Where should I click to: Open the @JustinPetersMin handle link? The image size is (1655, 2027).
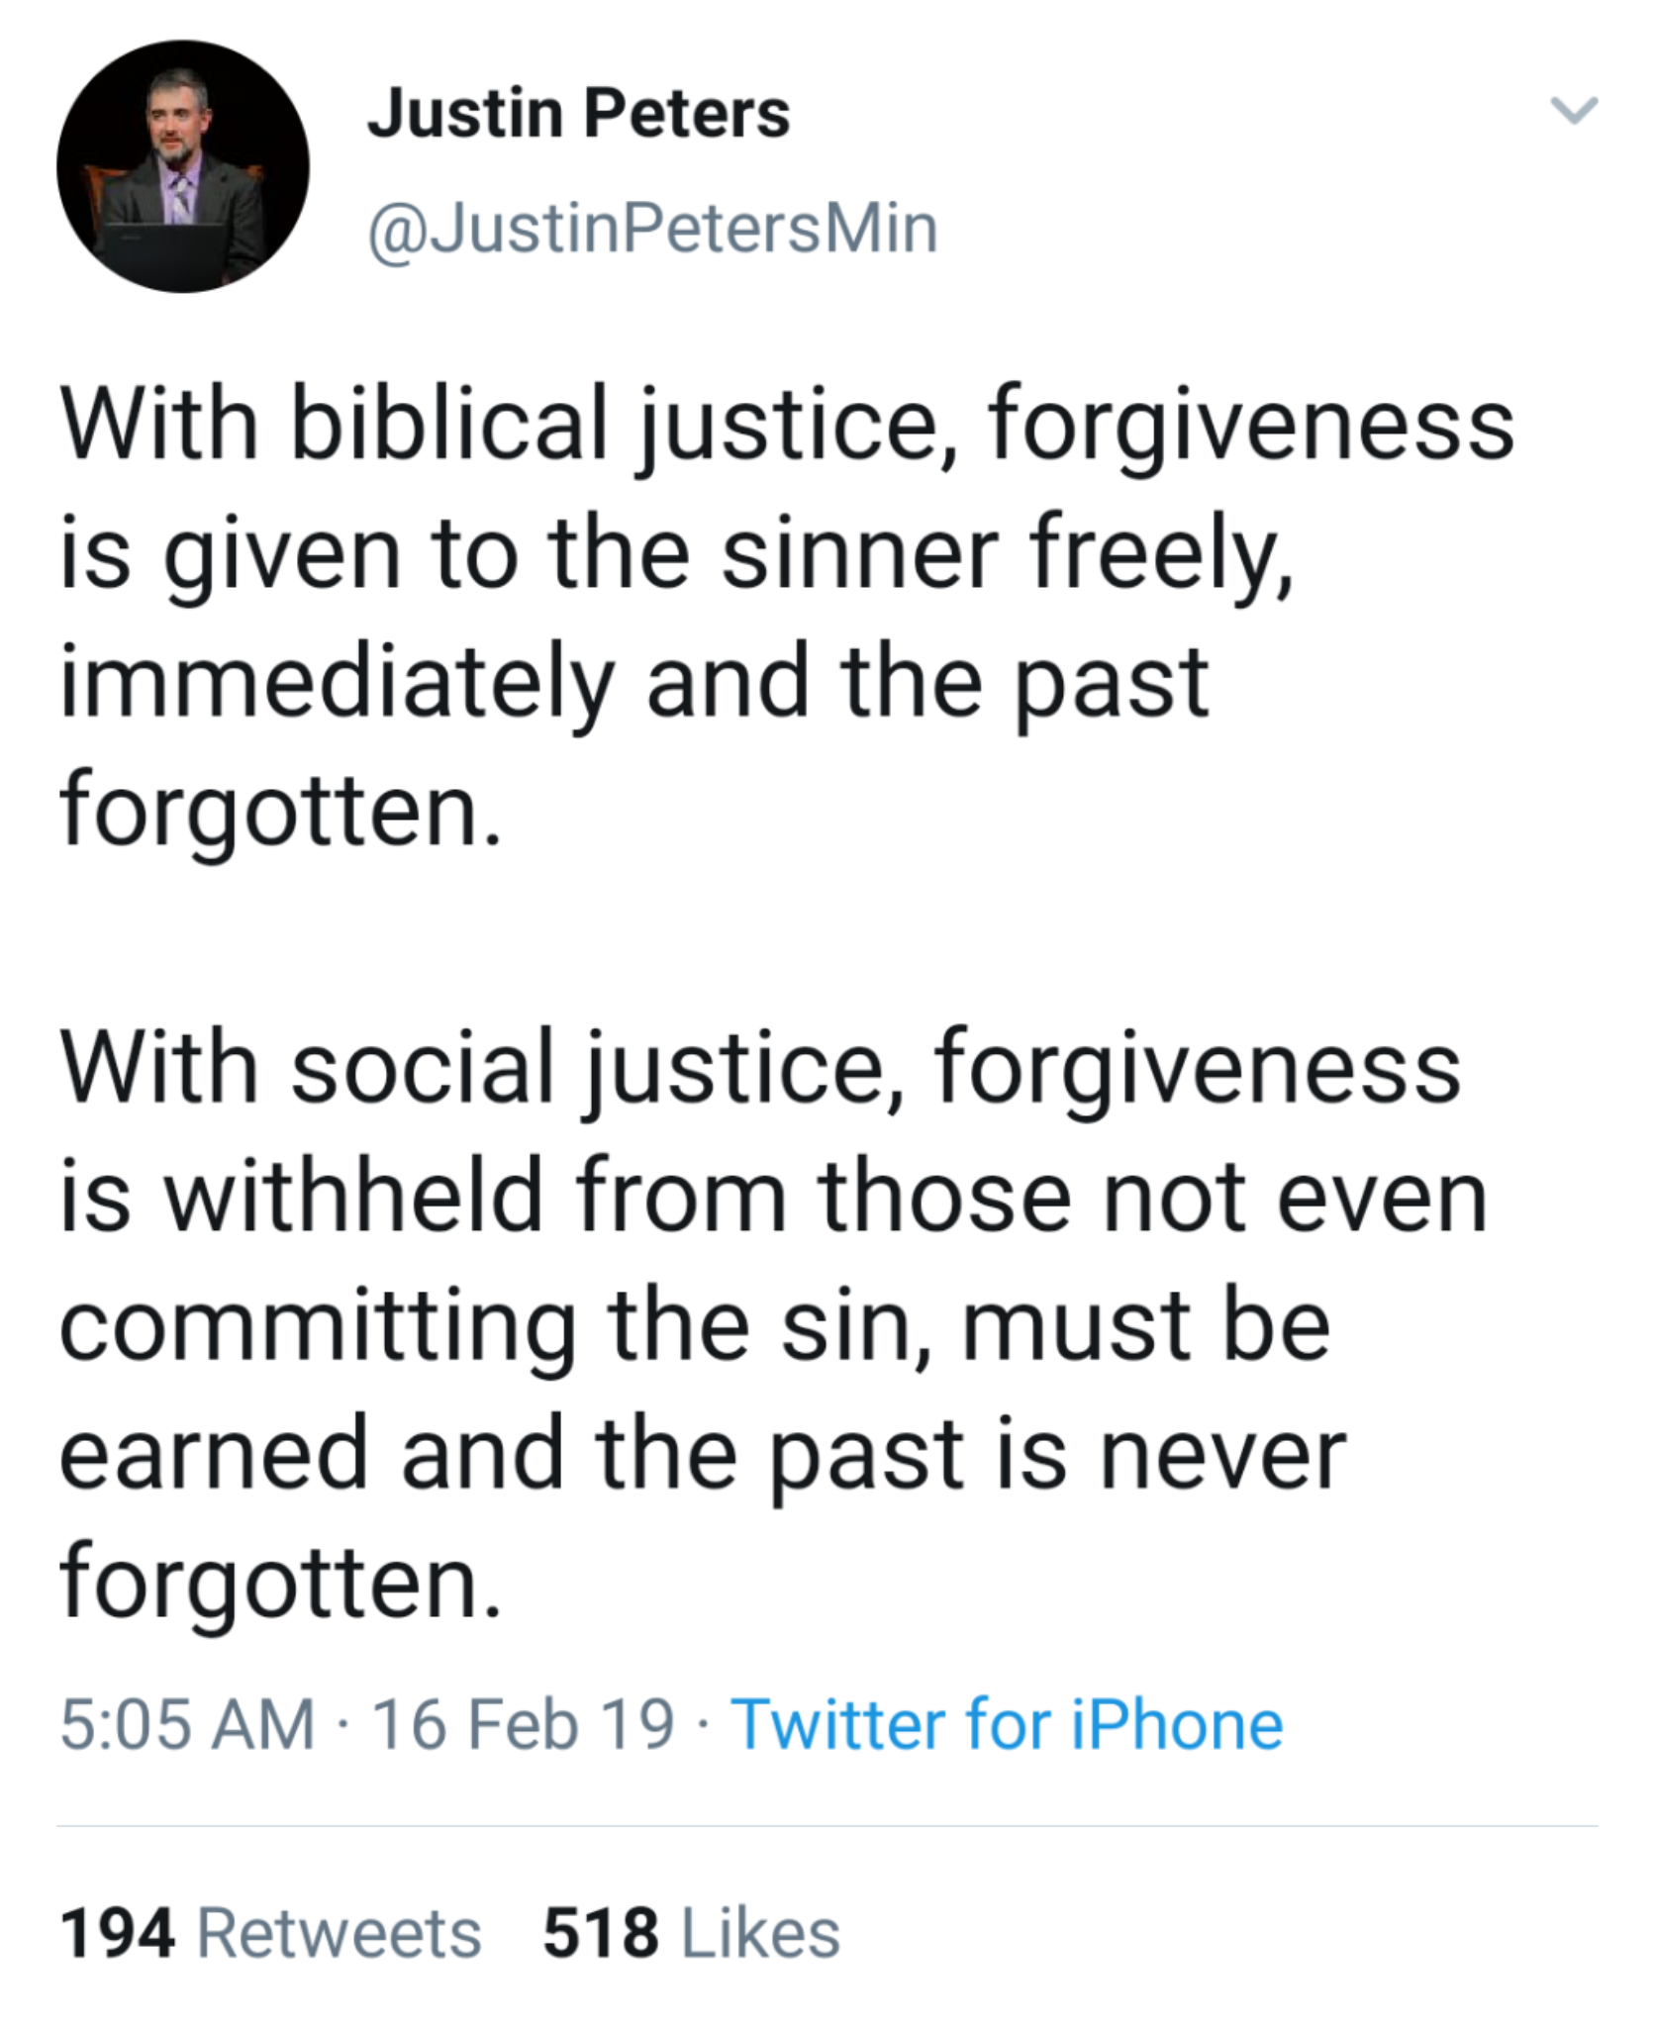(x=652, y=230)
